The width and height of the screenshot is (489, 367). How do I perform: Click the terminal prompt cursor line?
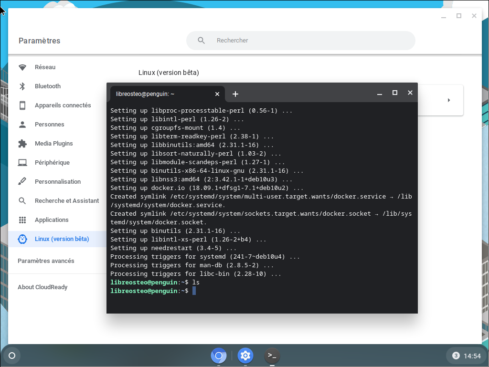click(153, 291)
